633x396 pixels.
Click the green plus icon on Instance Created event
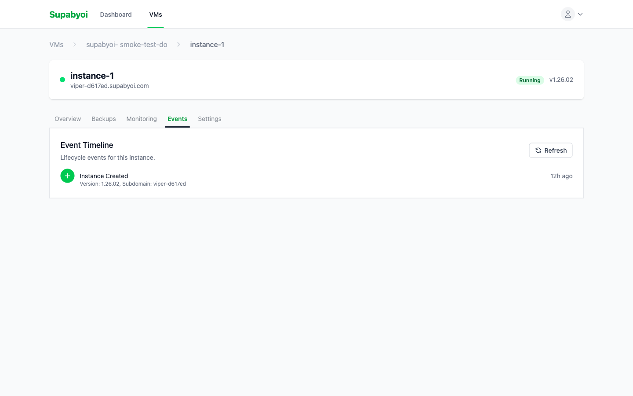point(67,176)
